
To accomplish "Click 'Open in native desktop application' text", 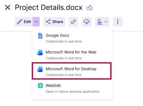I will pyautogui.click(x=73, y=92).
